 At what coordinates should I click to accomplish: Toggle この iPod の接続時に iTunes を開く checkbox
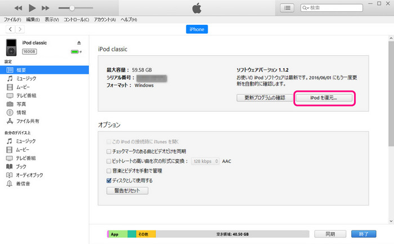(x=109, y=142)
